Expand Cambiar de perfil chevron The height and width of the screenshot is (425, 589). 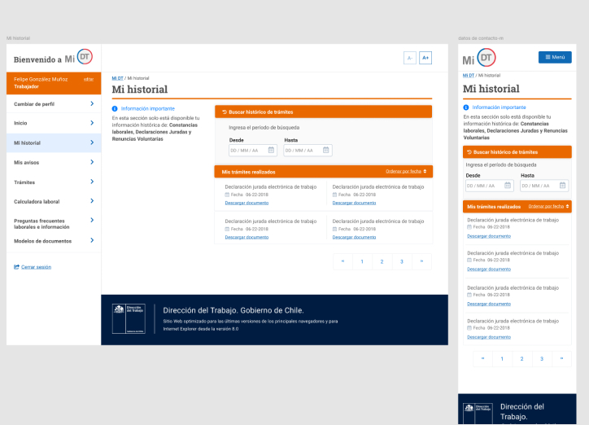coord(92,104)
